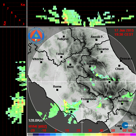
Task: Click the 'Sulmona' map label
Action: (x=106, y=79)
